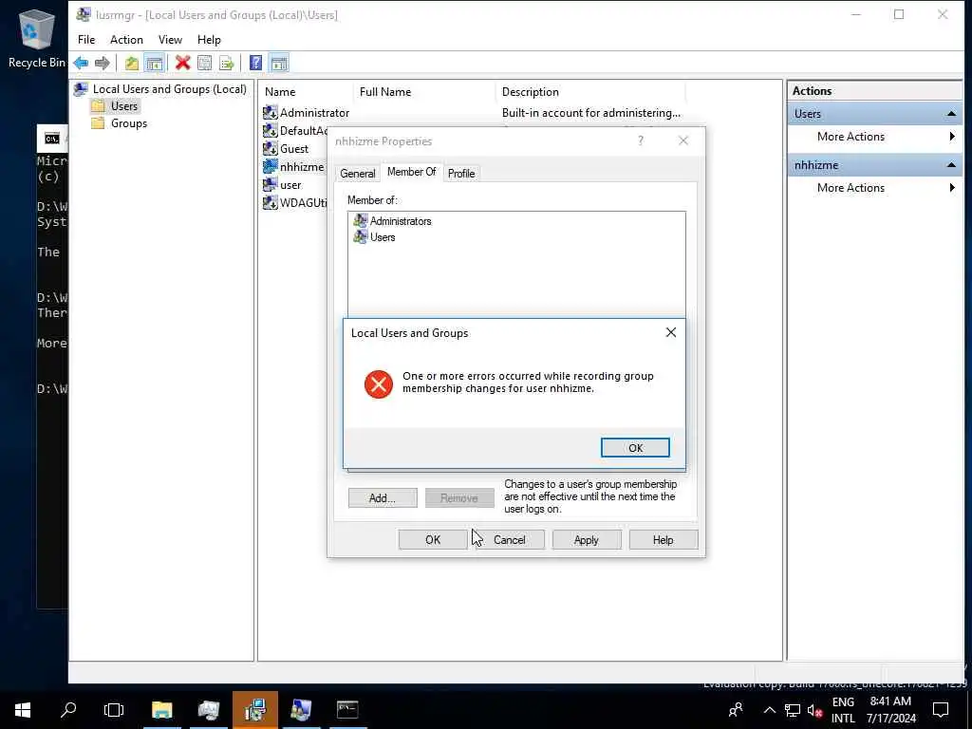Click the Apply button in Properties
Viewport: 972px width, 729px height.
pos(587,540)
